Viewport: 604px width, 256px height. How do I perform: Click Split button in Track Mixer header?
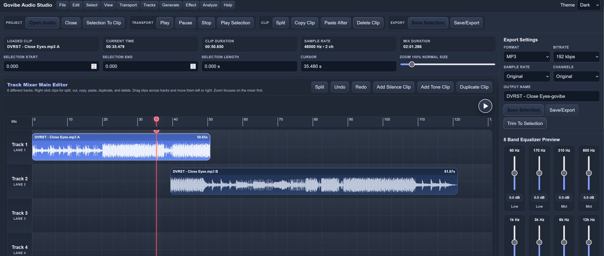click(x=320, y=87)
